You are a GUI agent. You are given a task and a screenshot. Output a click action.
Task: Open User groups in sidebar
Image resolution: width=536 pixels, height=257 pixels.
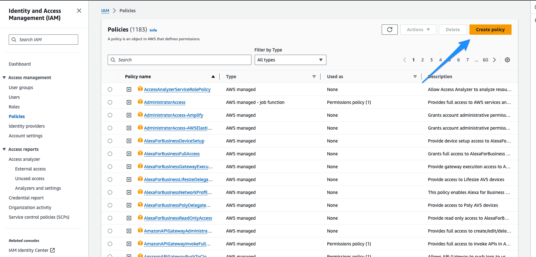(21, 87)
